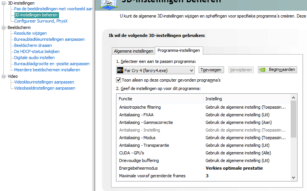Click the 3D settings header icon
The height and width of the screenshot is (191, 307).
[109, 4]
